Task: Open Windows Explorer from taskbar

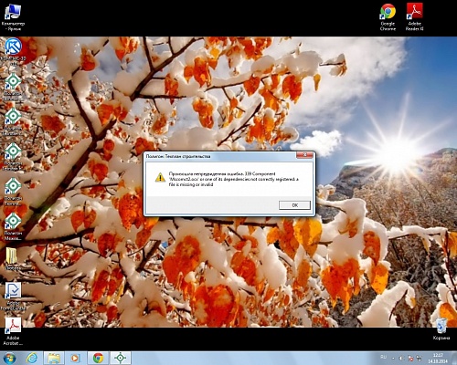Action: coord(54,359)
